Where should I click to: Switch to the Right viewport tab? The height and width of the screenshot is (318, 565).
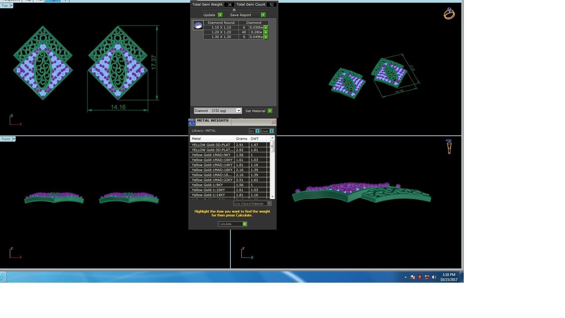coord(54,1)
